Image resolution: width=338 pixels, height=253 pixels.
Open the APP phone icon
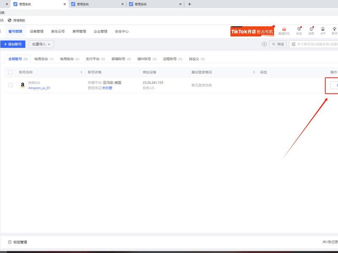323,29
